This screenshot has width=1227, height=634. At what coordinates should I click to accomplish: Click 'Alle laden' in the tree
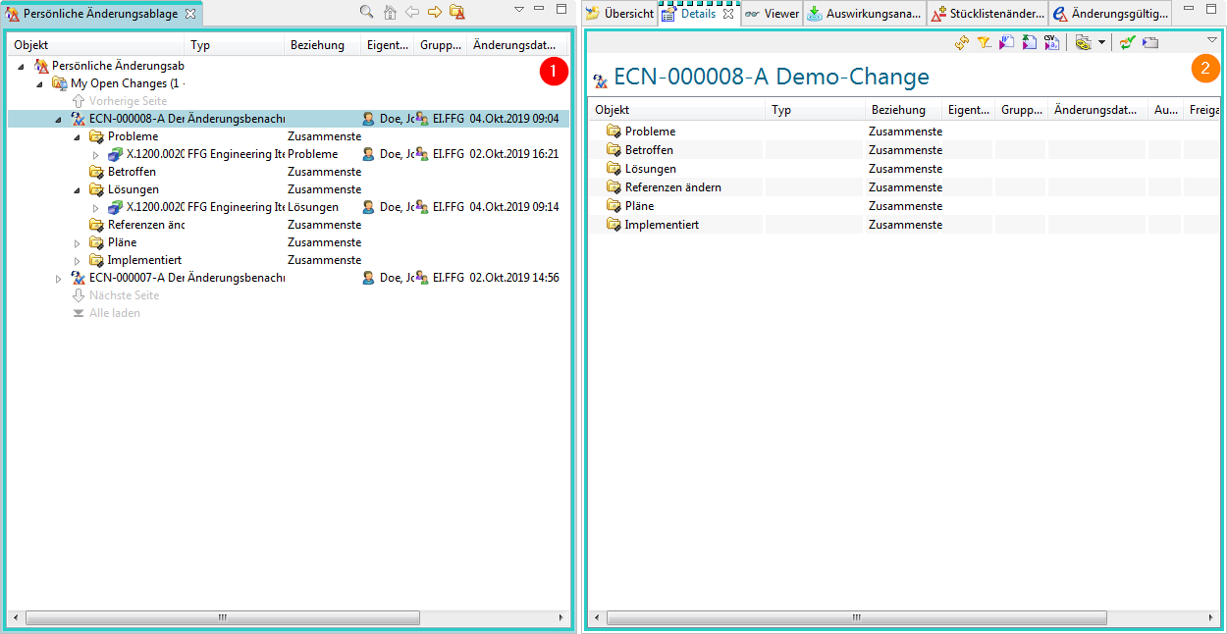[114, 313]
